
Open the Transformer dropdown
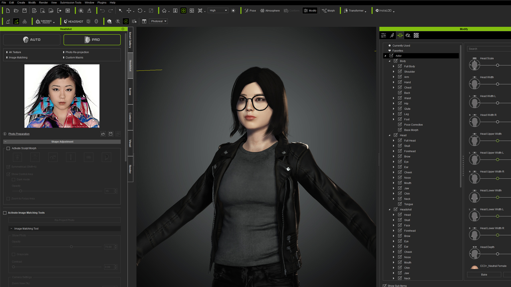pos(355,10)
